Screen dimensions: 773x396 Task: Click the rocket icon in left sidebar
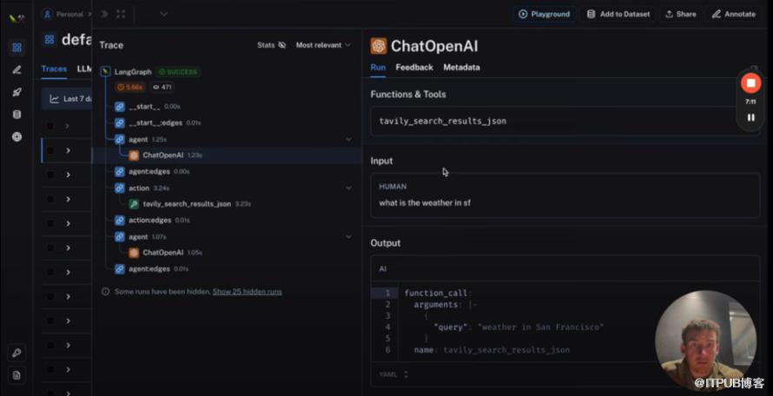coord(17,92)
